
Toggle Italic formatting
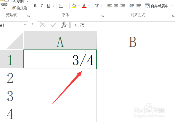pyautogui.click(x=42, y=6)
